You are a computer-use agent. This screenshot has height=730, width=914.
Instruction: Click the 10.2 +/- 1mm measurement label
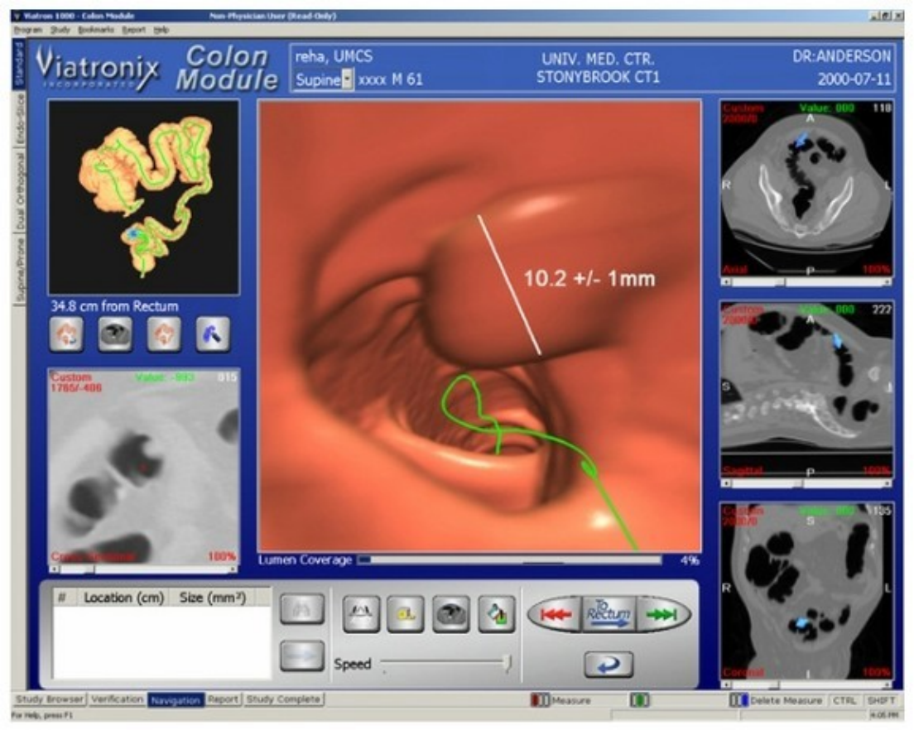589,278
